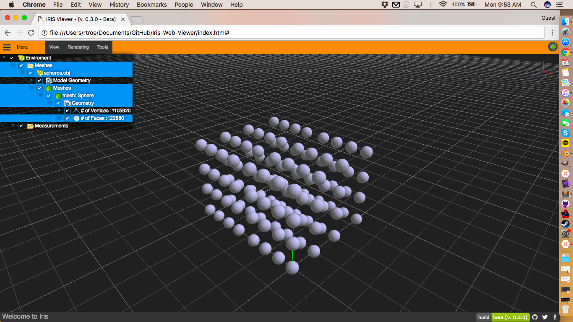Toggle the 'mesh: Sphere' visibility checkbox

49,96
